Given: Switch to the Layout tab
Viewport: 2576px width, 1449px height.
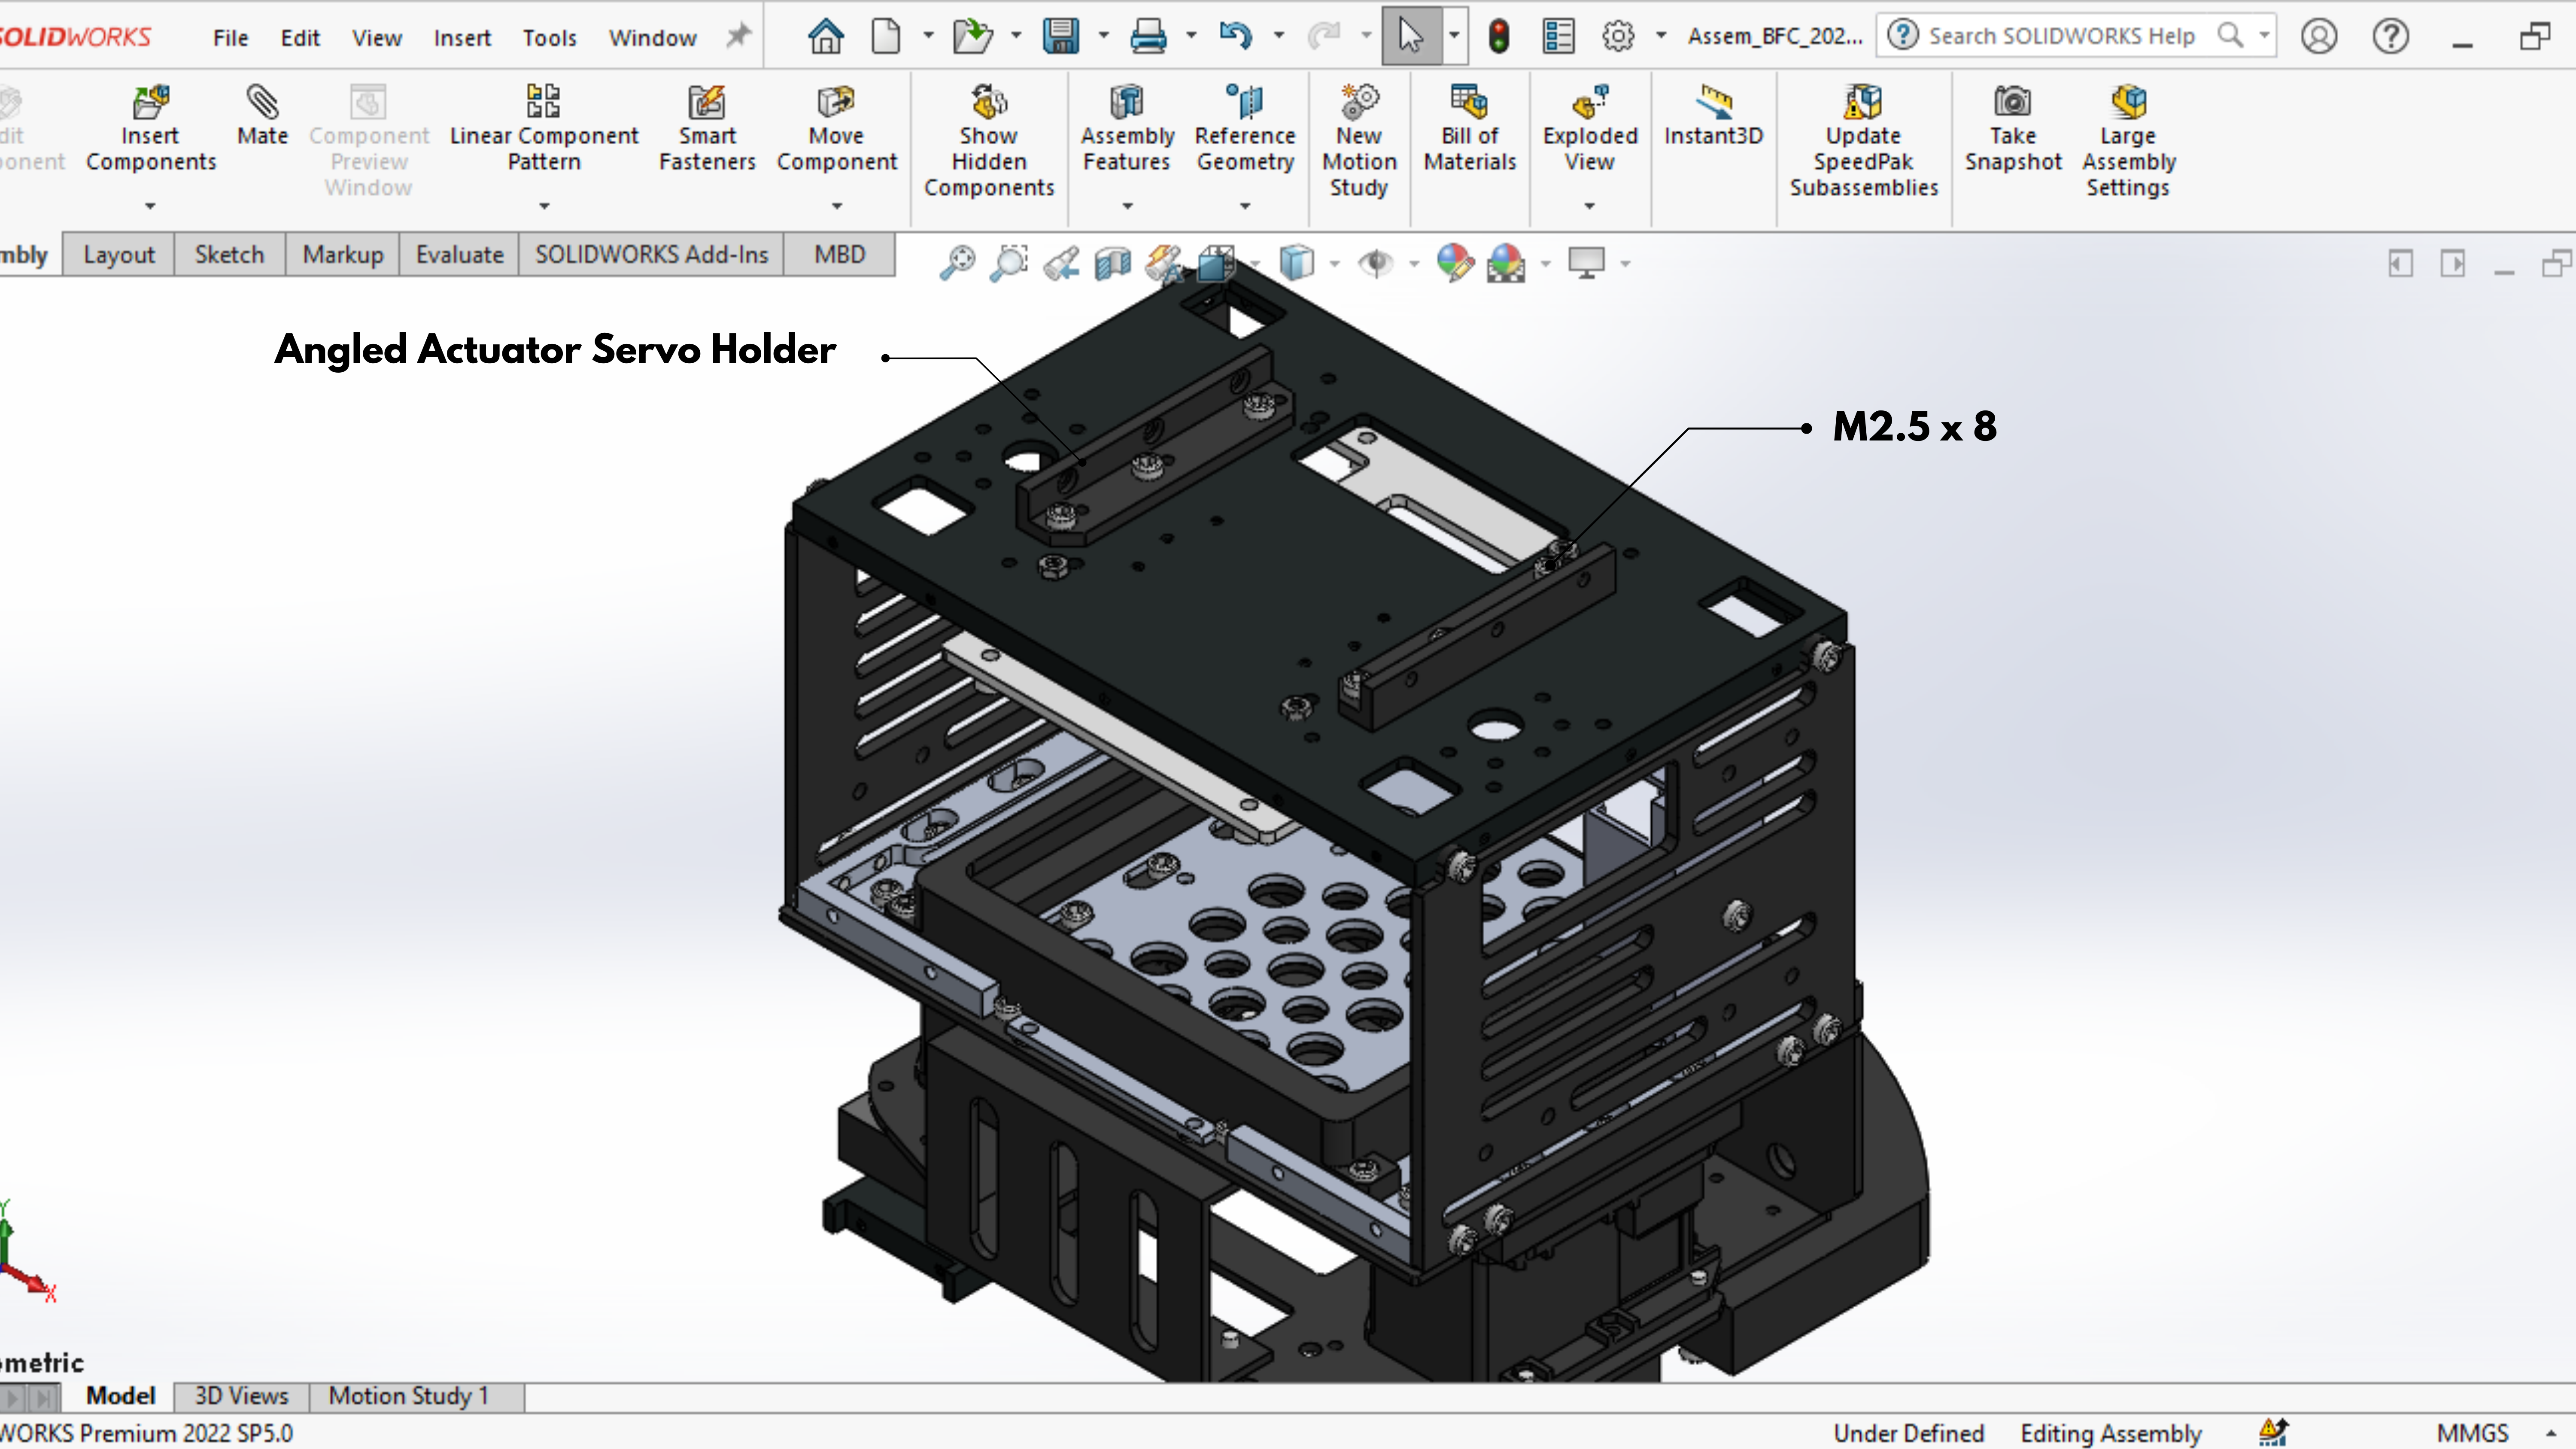Looking at the screenshot, I should 119,255.
